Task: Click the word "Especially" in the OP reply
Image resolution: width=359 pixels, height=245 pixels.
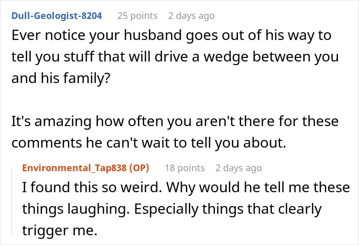Action: [166, 209]
